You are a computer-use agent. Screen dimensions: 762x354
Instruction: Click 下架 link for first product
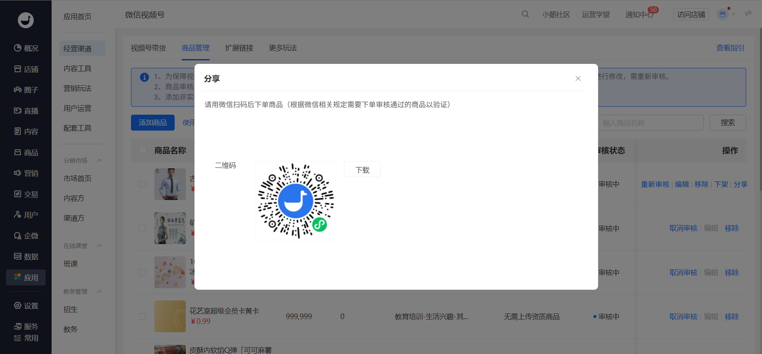click(721, 184)
